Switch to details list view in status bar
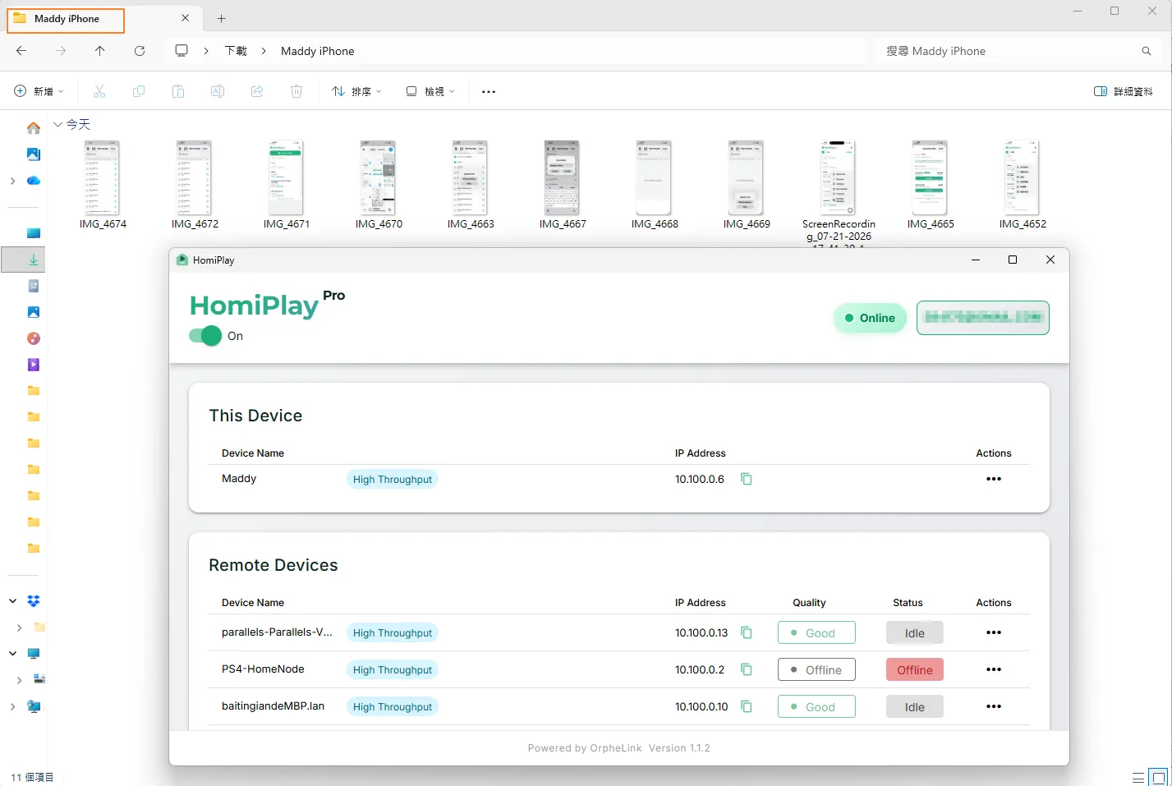Screen dimensions: 1172x786 [1138, 777]
